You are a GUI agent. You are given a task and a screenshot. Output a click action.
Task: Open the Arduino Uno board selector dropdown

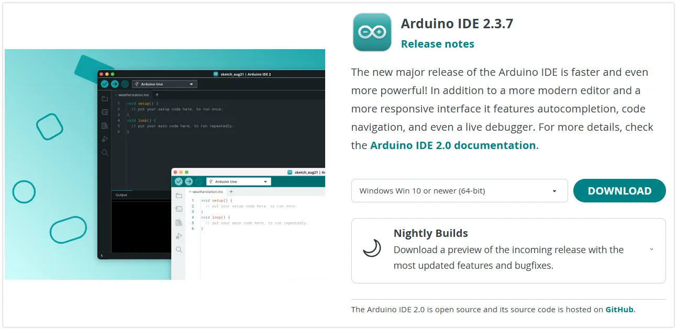[164, 84]
